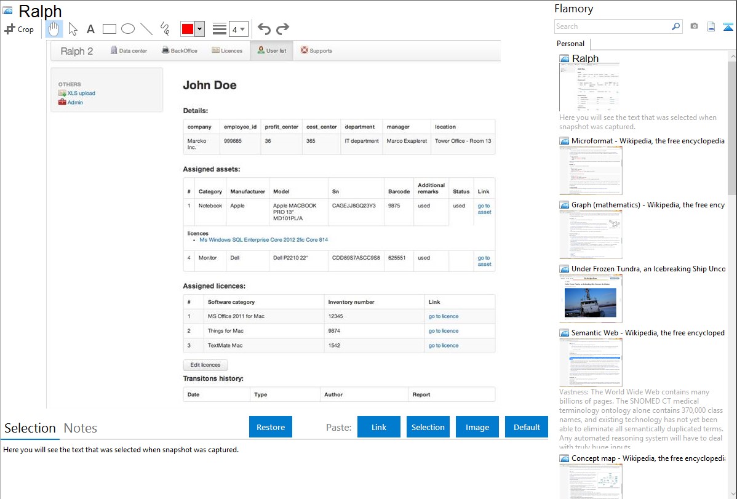The height and width of the screenshot is (499, 737).
Task: Pick the arrow pointer tool
Action: pyautogui.click(x=73, y=29)
